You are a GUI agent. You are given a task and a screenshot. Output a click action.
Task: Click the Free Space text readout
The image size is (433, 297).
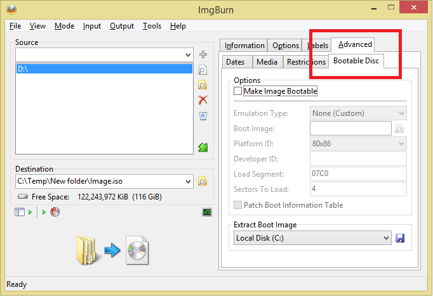click(x=97, y=197)
